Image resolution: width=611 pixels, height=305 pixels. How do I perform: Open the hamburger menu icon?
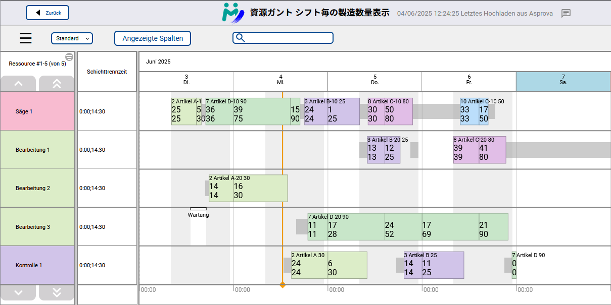point(26,38)
